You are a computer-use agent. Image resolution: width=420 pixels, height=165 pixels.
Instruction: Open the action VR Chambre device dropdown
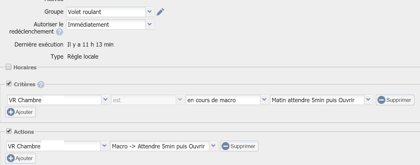tap(104, 146)
